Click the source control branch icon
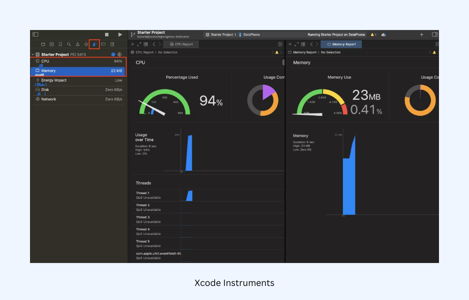Viewport: 469px width, 300px height. coord(133,35)
